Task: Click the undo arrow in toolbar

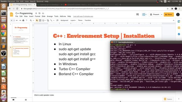Action: pos(17,20)
